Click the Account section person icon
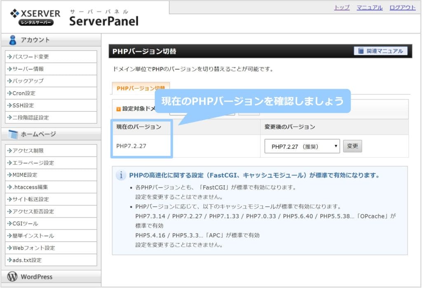Viewport: 422px width, 288px height. coord(12,40)
